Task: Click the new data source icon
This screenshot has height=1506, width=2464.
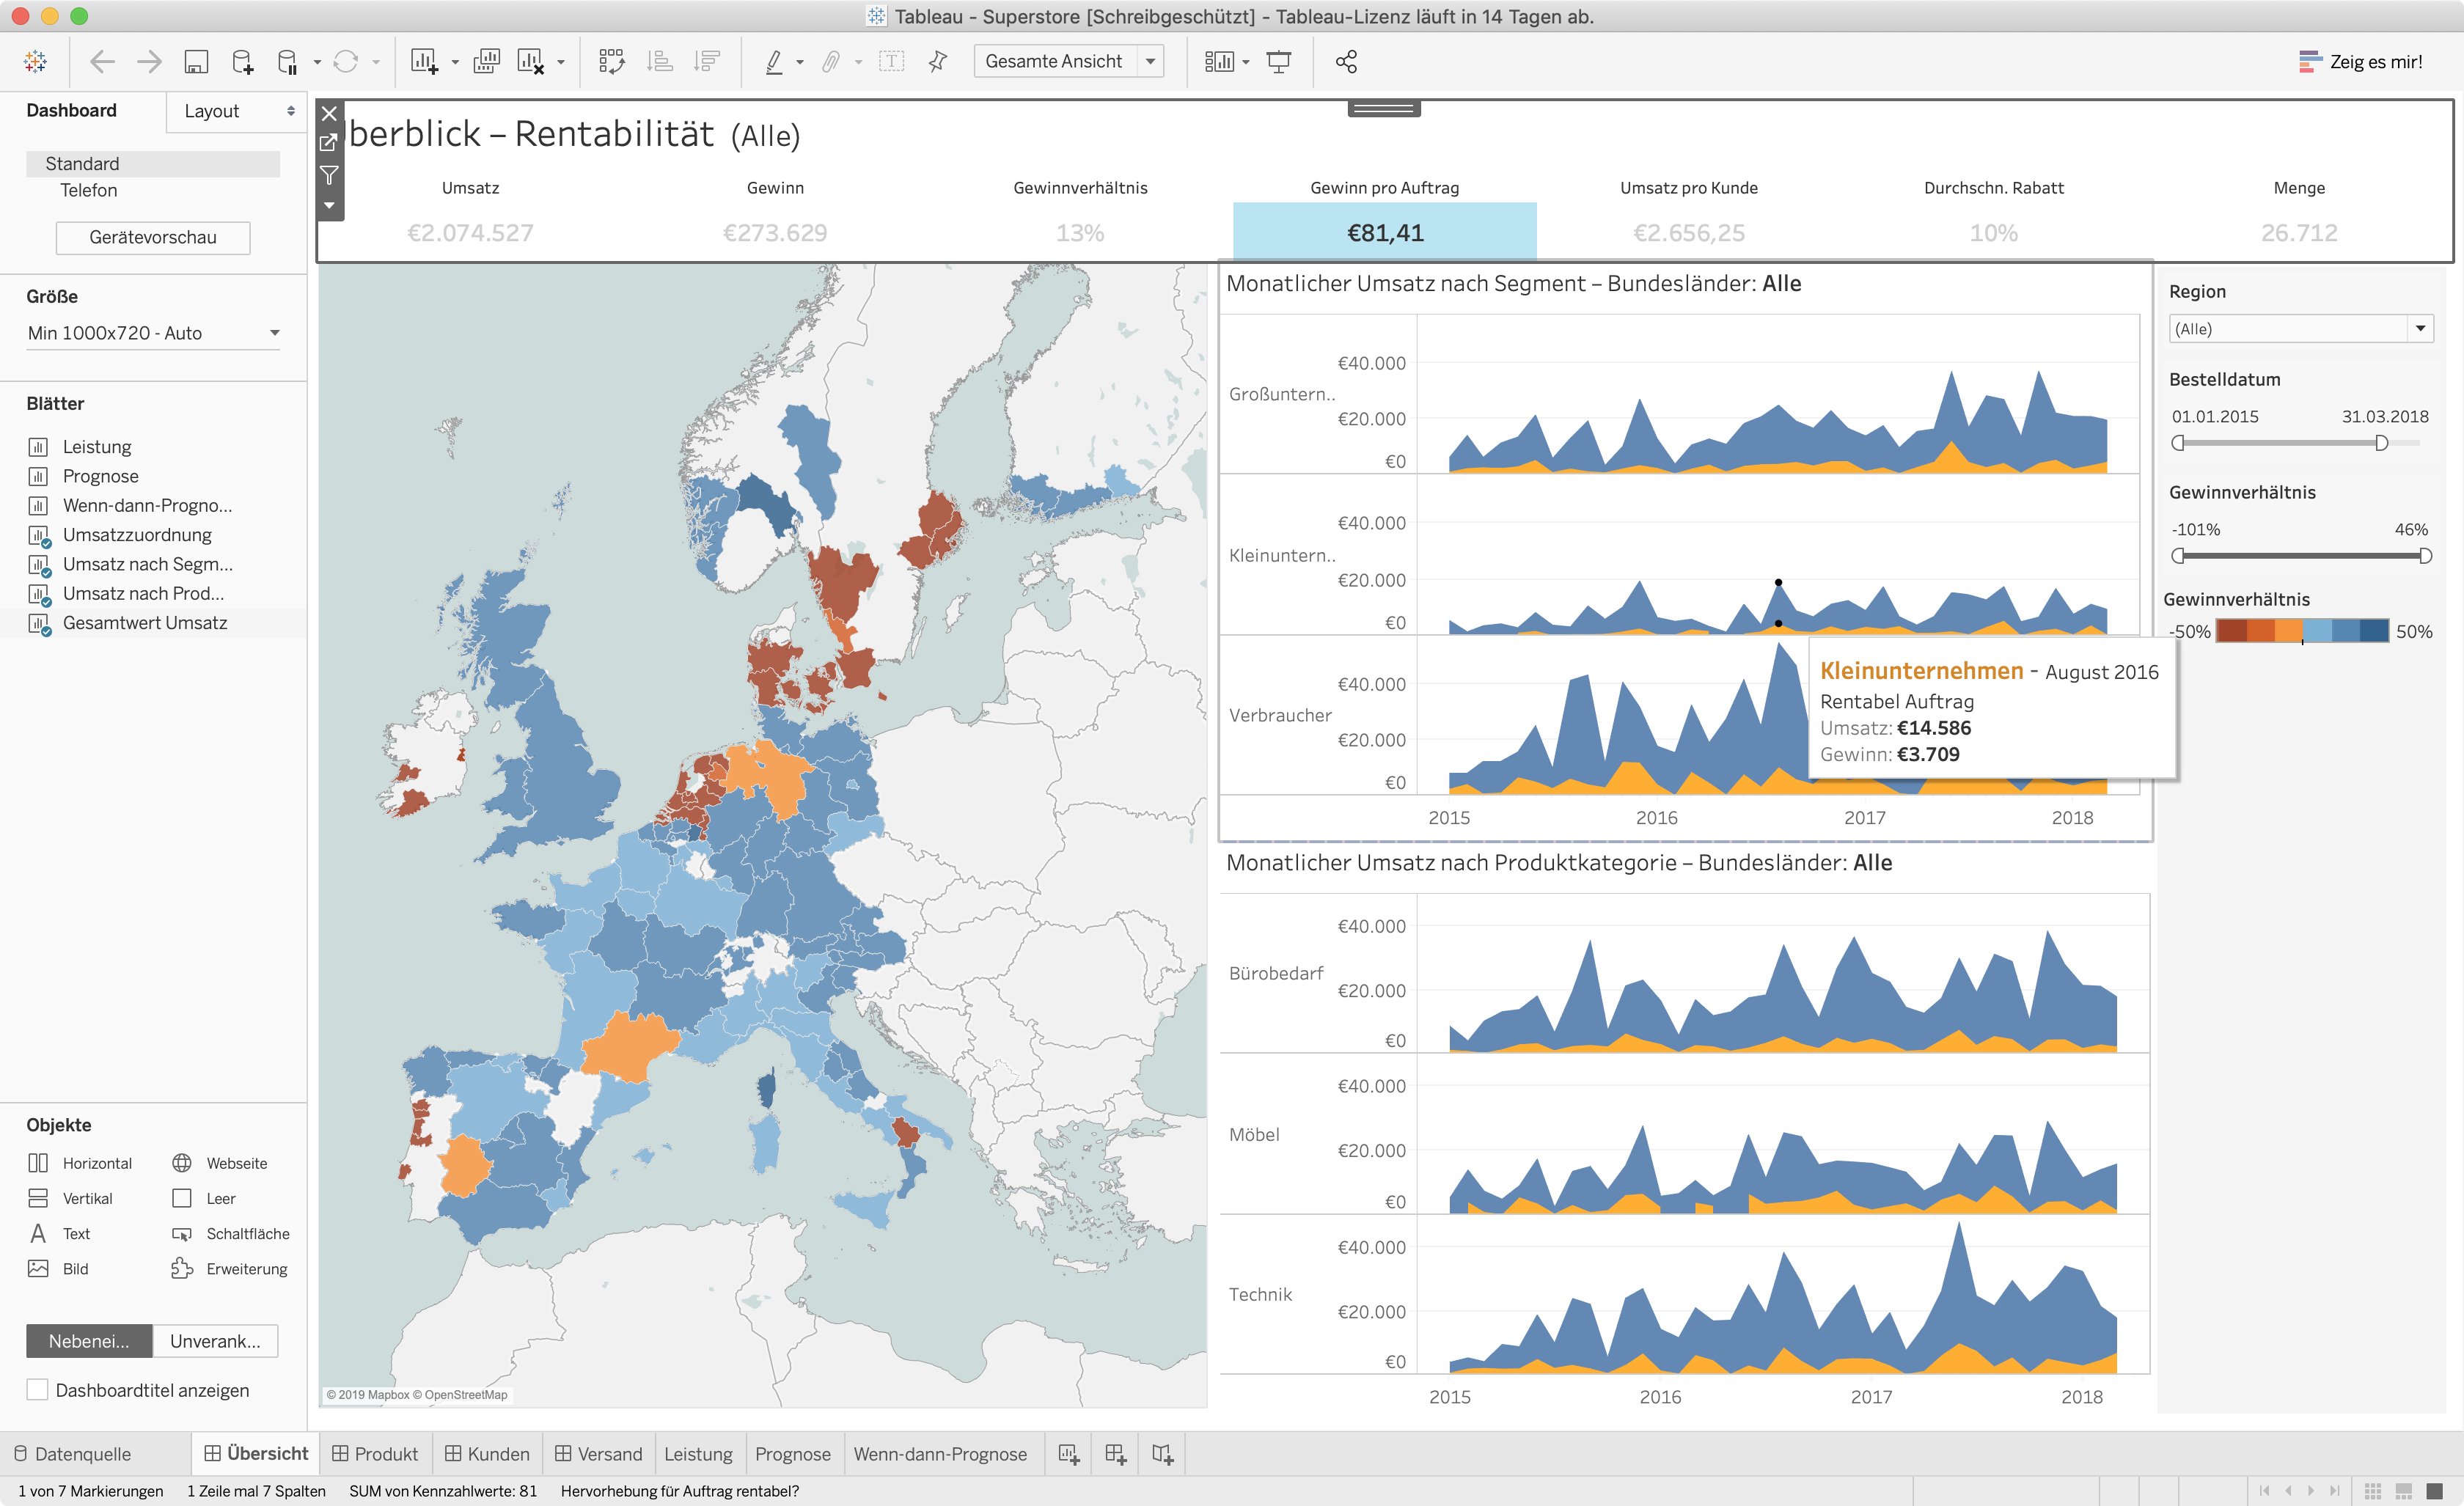Action: coord(242,62)
